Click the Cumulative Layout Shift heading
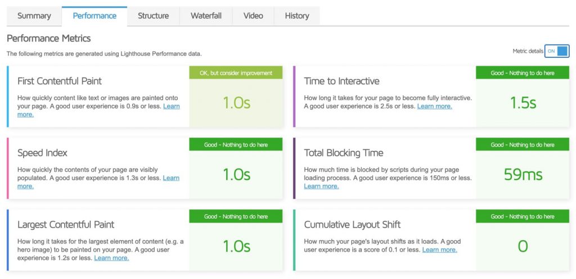The height and width of the screenshot is (279, 576). pyautogui.click(x=352, y=225)
